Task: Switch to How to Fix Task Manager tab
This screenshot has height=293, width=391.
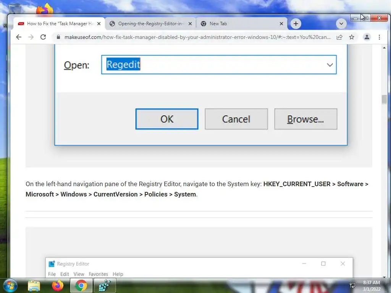Action: click(x=59, y=24)
